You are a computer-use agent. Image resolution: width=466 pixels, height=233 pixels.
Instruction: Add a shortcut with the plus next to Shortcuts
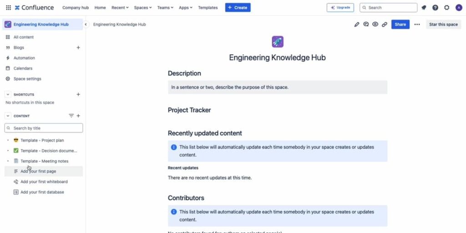pos(78,94)
